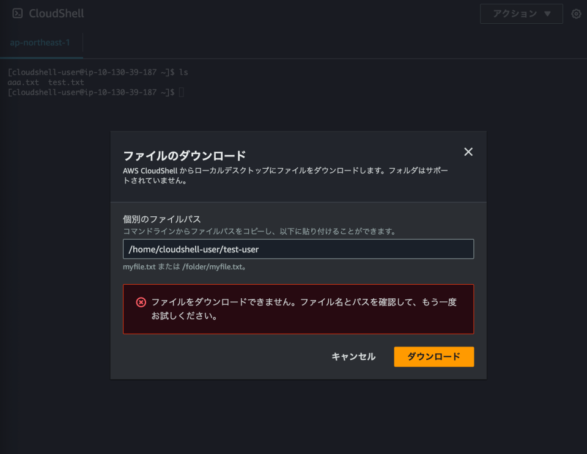Select the ap-northeast-1 terminal tab
Image resolution: width=587 pixels, height=454 pixels.
tap(39, 43)
